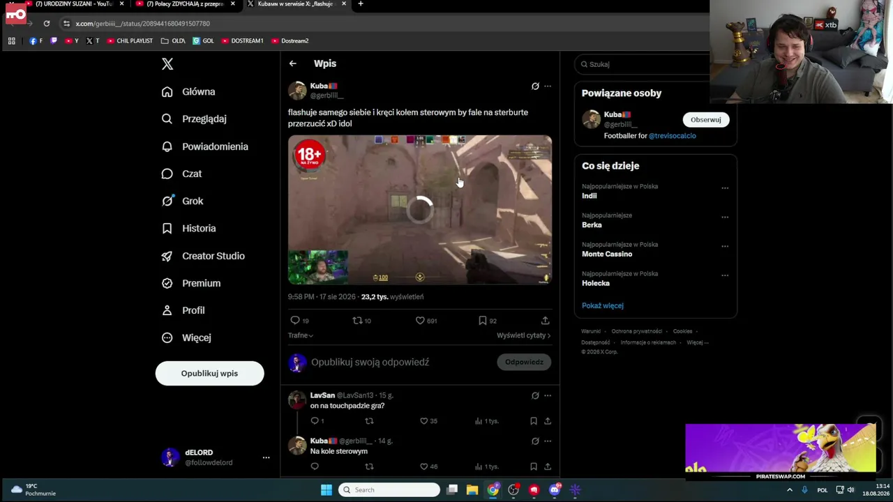Go to Przeglądaj explore section
This screenshot has height=502, width=893.
(x=194, y=119)
